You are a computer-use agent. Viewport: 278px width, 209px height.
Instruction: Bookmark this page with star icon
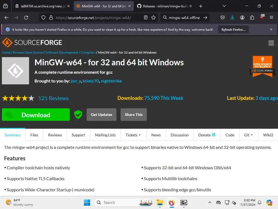pyautogui.click(x=153, y=18)
